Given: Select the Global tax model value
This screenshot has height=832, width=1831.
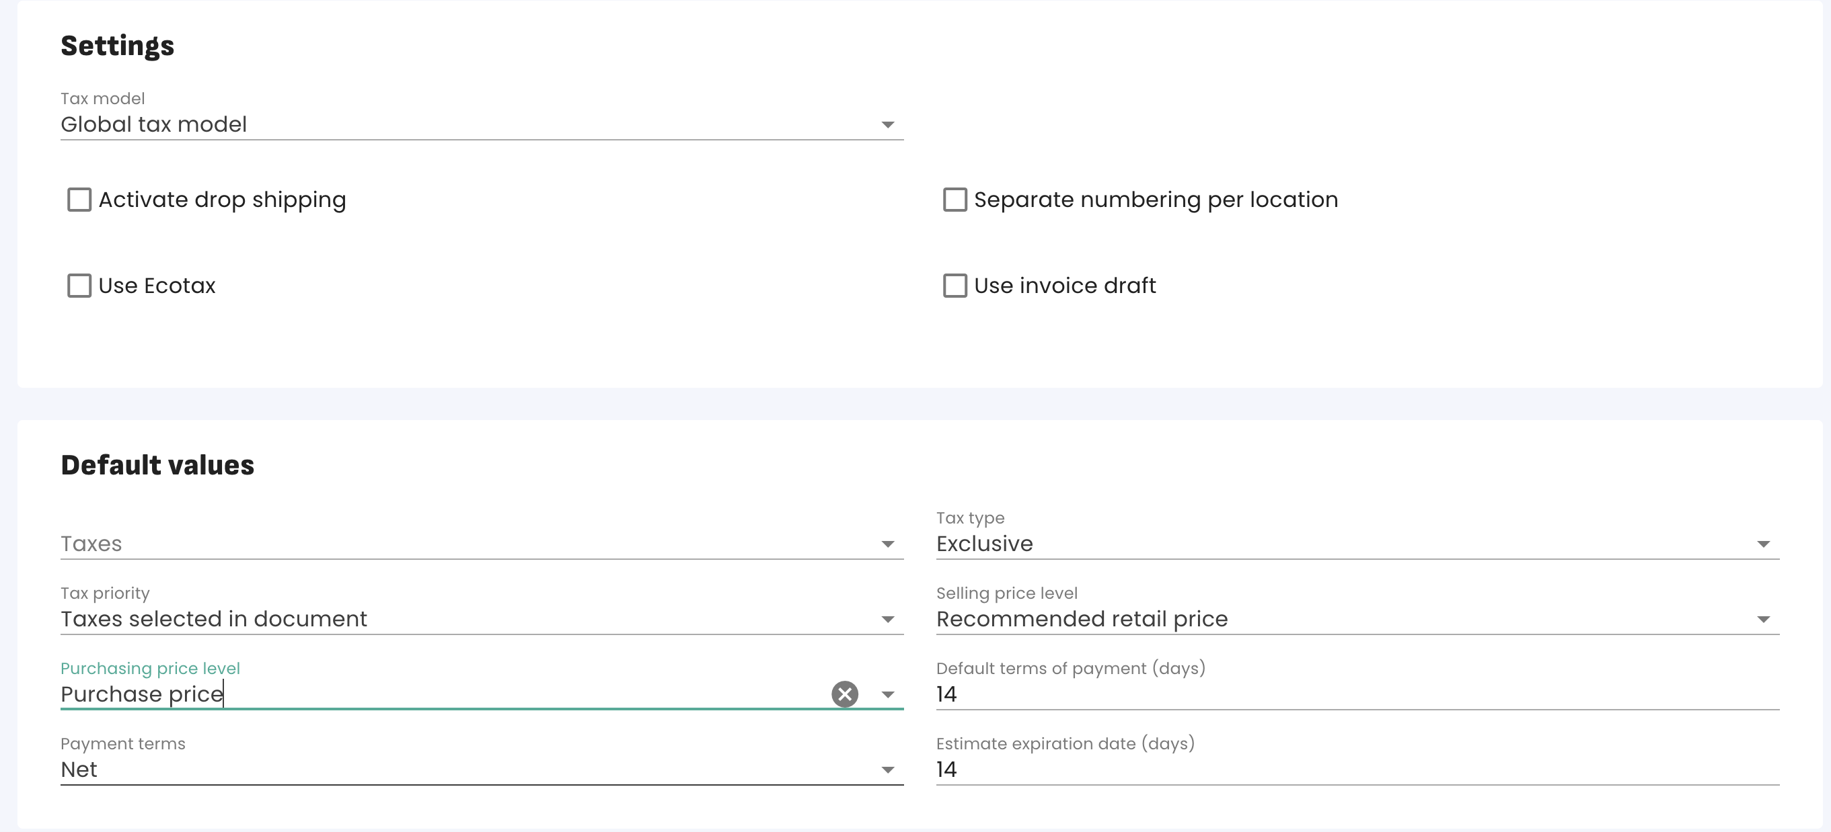Looking at the screenshot, I should pyautogui.click(x=153, y=124).
